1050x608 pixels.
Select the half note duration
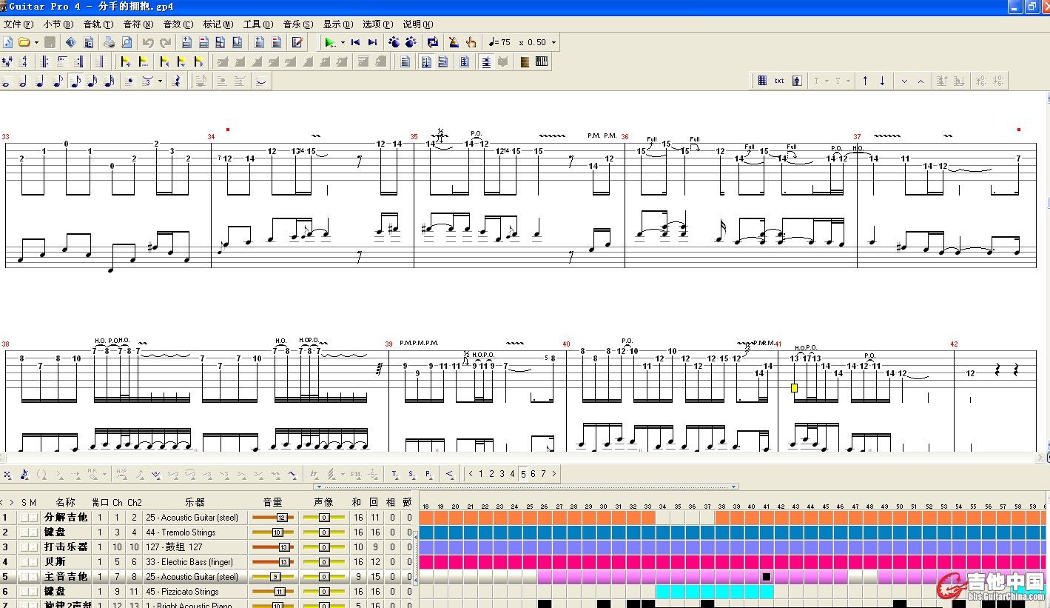[x=22, y=81]
